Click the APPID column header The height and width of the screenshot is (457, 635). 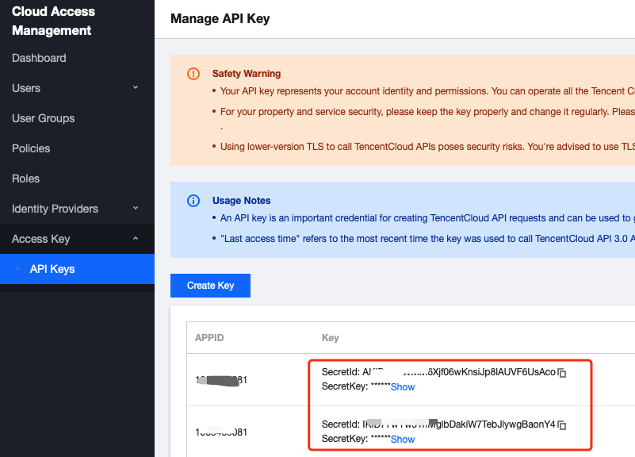209,338
